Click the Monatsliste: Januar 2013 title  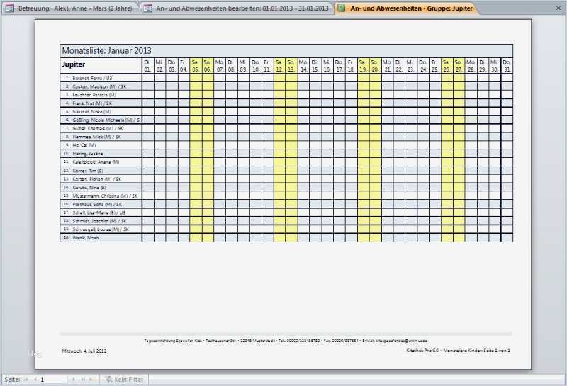(x=107, y=50)
